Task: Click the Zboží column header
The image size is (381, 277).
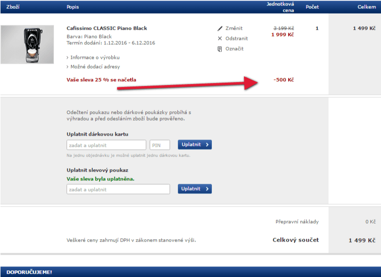Action: 13,7
